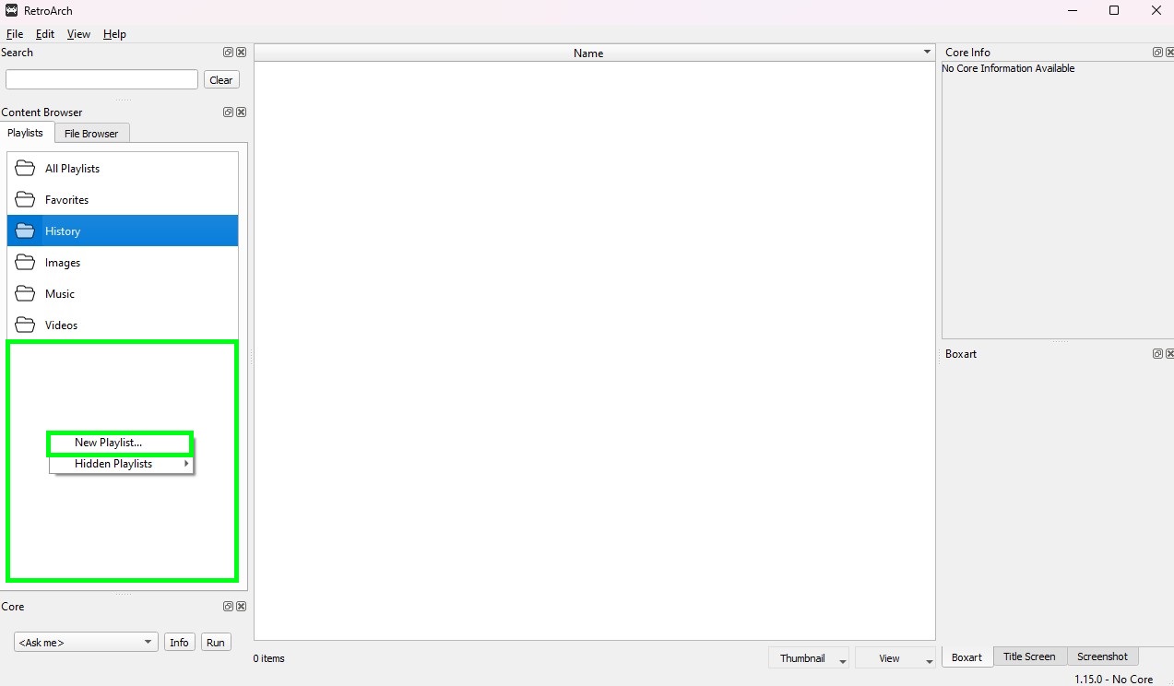Click the Music folder icon
The width and height of the screenshot is (1174, 686).
[26, 294]
